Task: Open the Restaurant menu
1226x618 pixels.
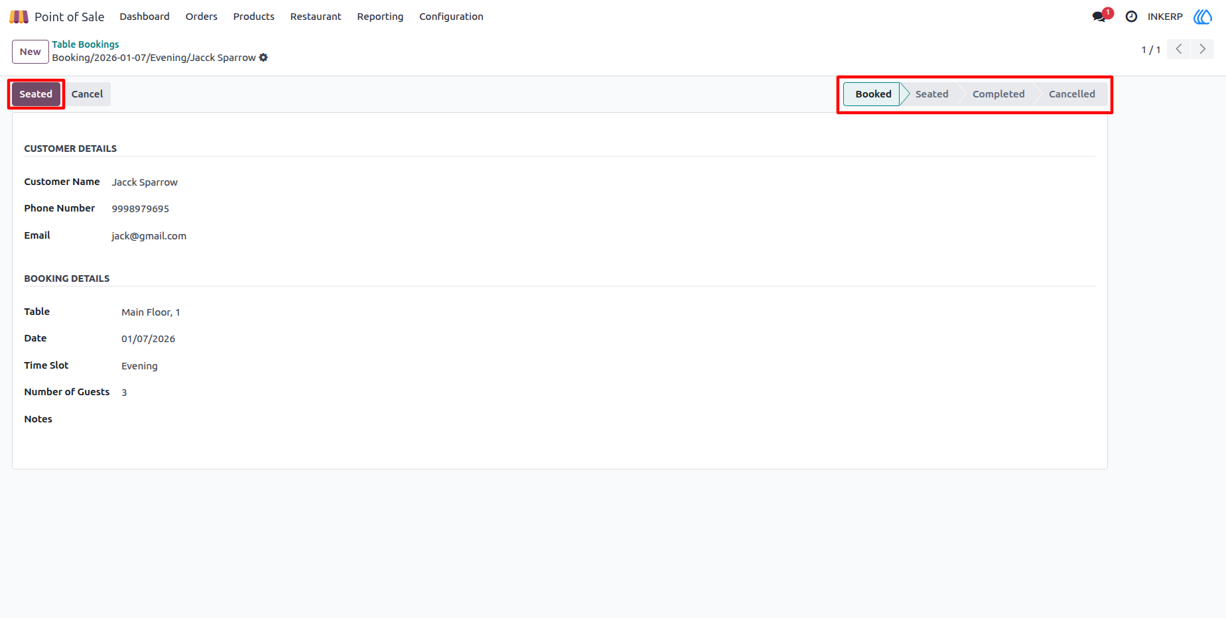Action: tap(316, 17)
